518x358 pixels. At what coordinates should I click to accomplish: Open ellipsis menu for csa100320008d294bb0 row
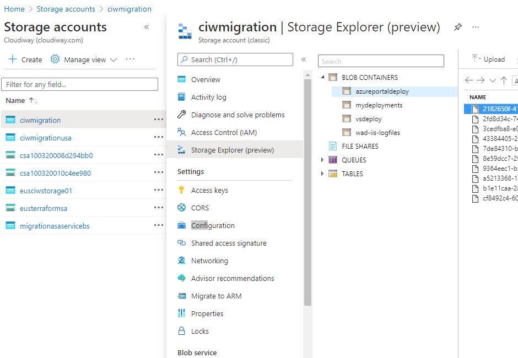[159, 155]
